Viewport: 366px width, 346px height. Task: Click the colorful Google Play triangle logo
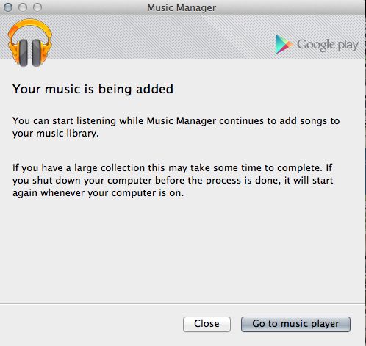[x=284, y=44]
